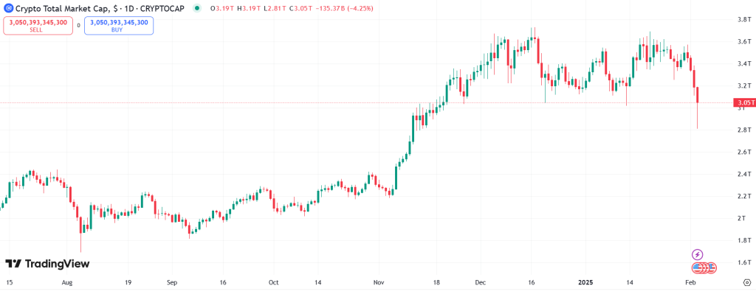Open chart settings hexagon gear icon
The image size is (756, 294).
pos(747,282)
